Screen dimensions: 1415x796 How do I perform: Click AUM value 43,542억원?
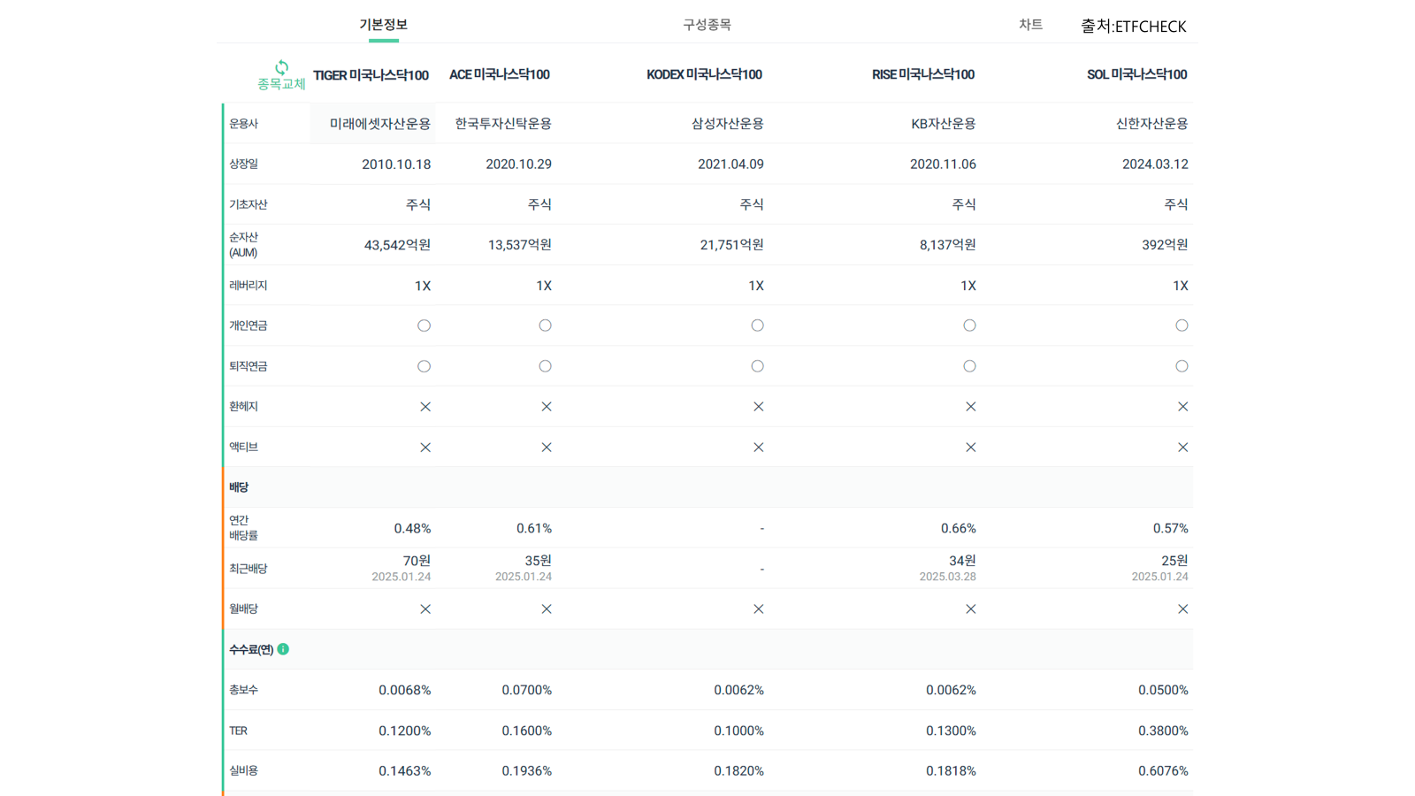[x=397, y=245]
